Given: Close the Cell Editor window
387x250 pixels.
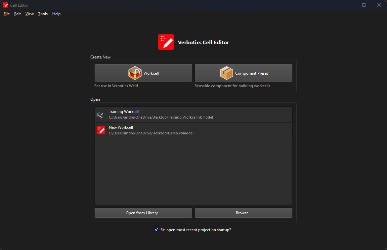Looking at the screenshot, I should point(379,5).
